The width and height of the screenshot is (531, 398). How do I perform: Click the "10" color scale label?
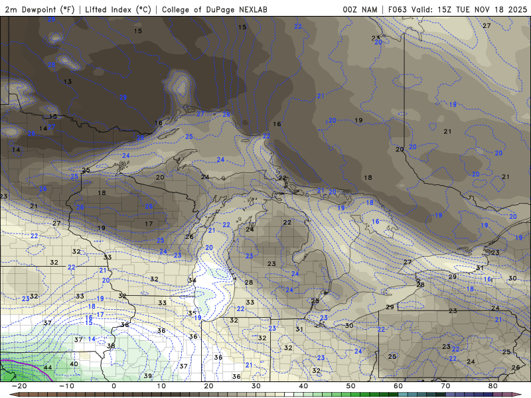point(161,386)
